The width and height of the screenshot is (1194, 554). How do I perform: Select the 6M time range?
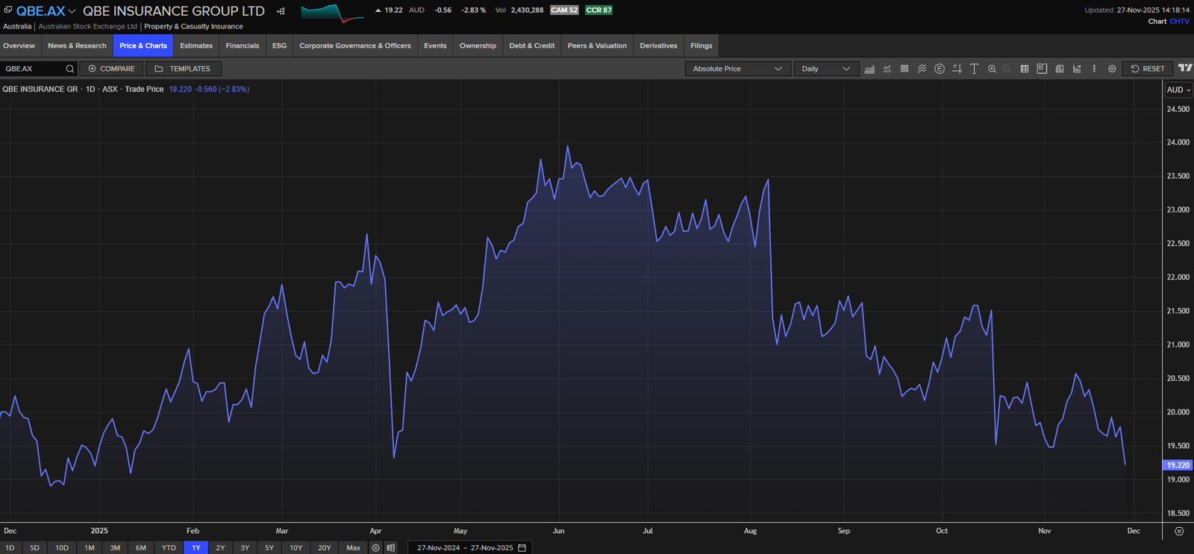(x=140, y=547)
